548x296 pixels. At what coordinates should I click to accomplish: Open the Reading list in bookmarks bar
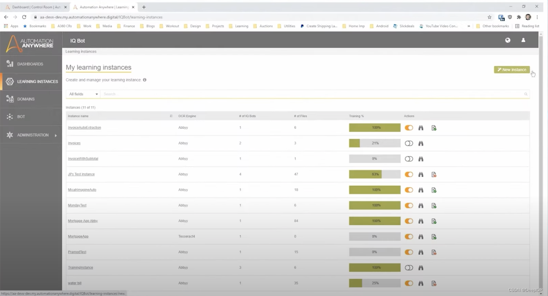click(x=527, y=26)
